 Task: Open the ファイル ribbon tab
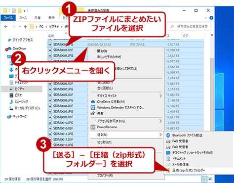click(8, 18)
